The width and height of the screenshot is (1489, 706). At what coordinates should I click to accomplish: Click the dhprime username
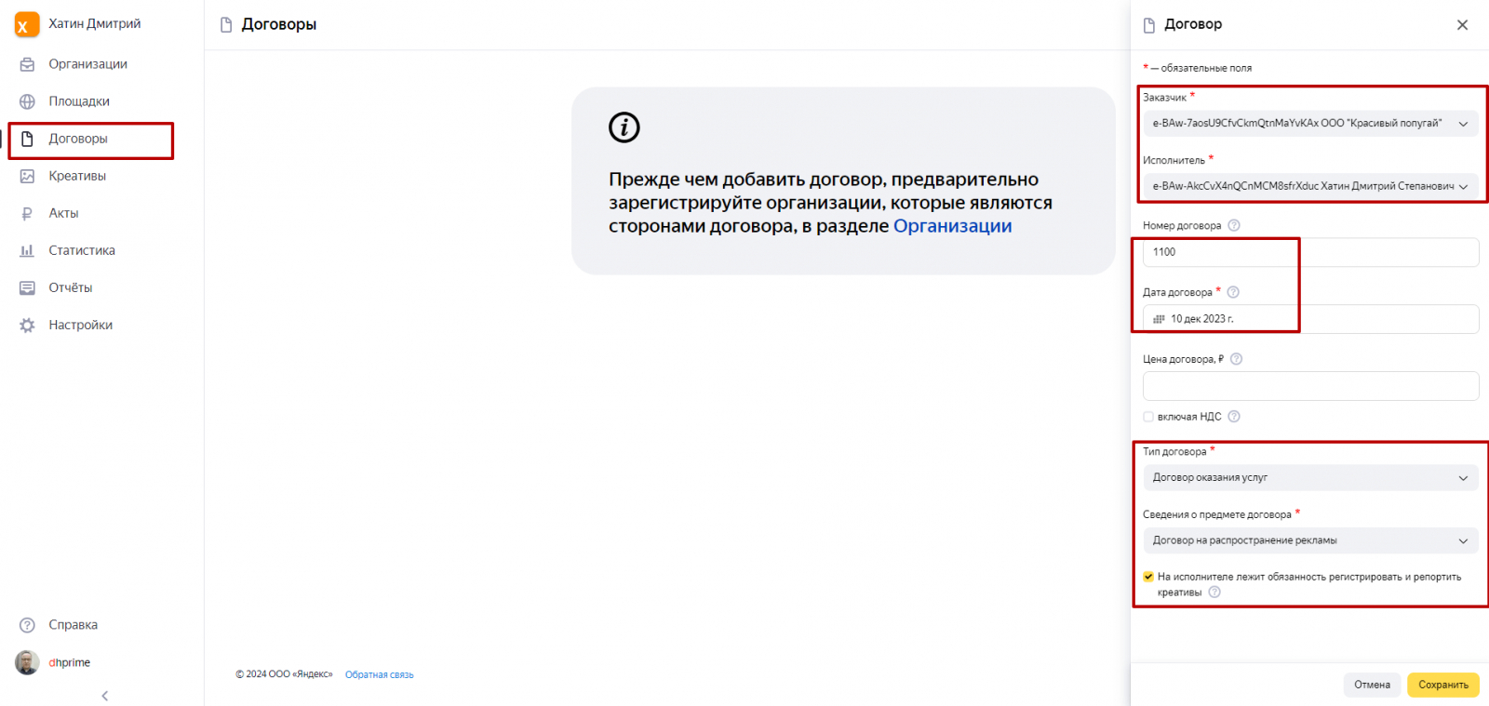click(x=70, y=662)
